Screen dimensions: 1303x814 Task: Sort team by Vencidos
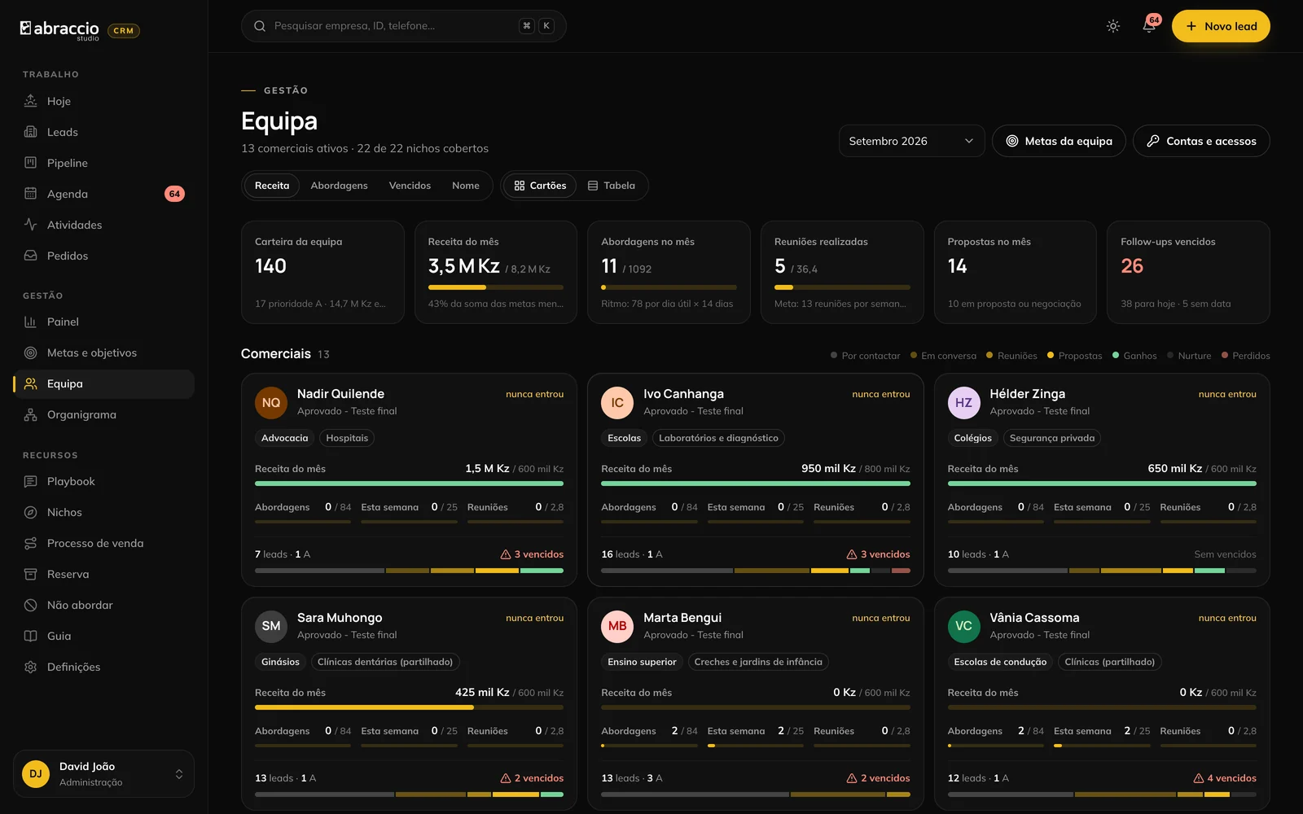pos(410,186)
